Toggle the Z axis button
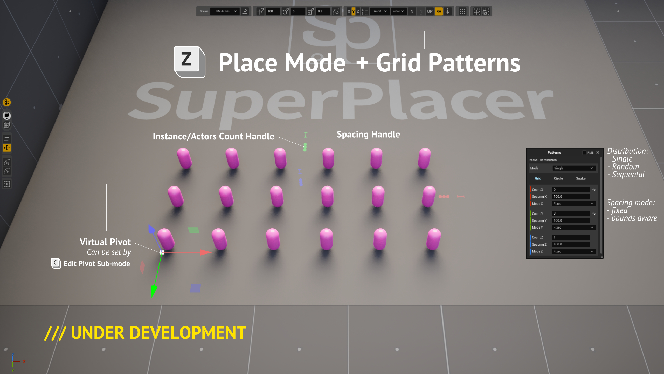Screen dimensions: 664x374 [x=358, y=11]
